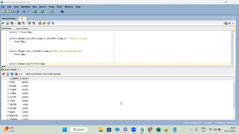The image size is (239, 134).
Task: Click the Autotrace icon in worksheet toolbar
Action: click(19, 23)
